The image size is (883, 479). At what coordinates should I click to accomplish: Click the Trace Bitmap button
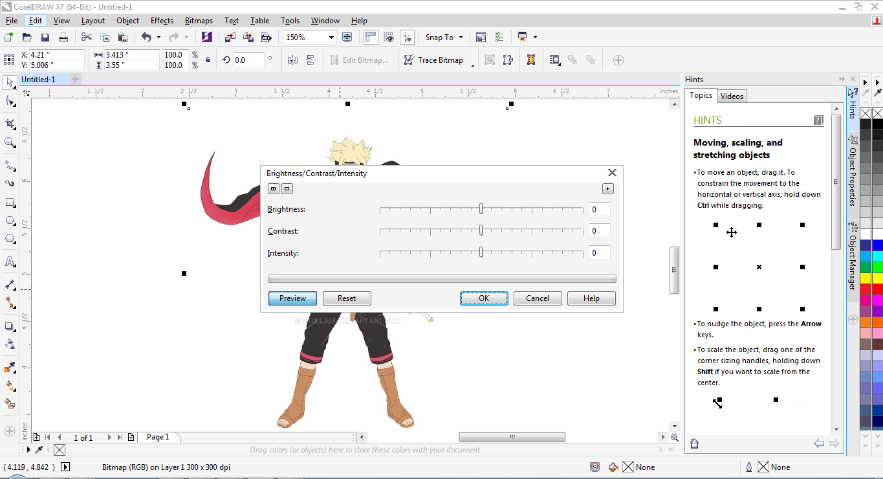[433, 60]
